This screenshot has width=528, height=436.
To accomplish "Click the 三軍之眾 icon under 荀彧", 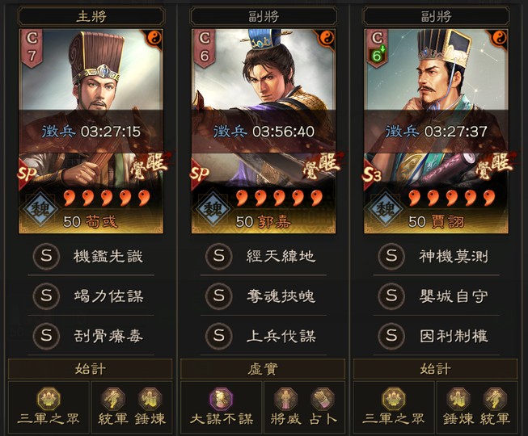I will tap(49, 399).
